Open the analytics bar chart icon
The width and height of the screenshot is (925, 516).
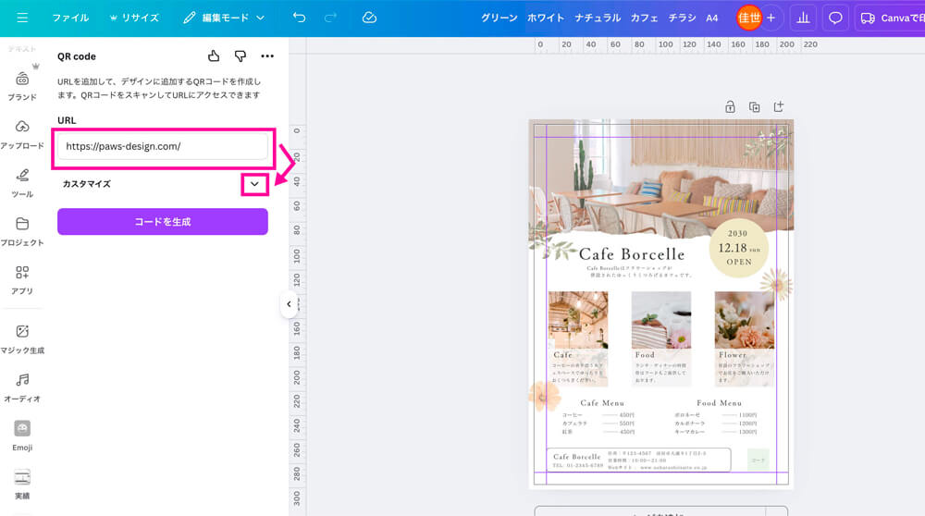pyautogui.click(x=803, y=18)
